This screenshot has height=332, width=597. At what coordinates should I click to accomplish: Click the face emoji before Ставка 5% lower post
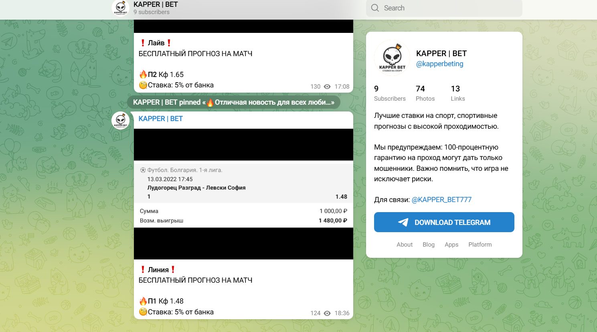[x=143, y=312]
